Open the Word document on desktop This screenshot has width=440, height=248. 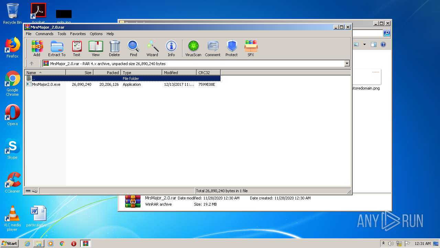[38, 216]
